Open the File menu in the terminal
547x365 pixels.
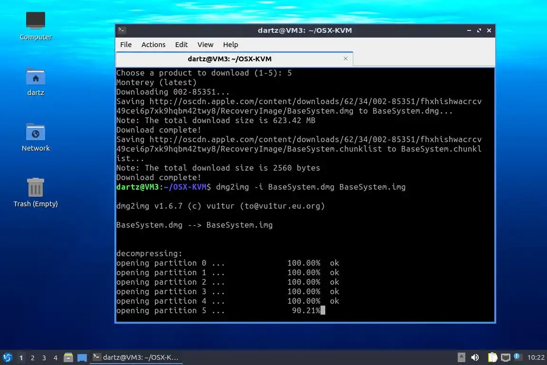pos(126,45)
